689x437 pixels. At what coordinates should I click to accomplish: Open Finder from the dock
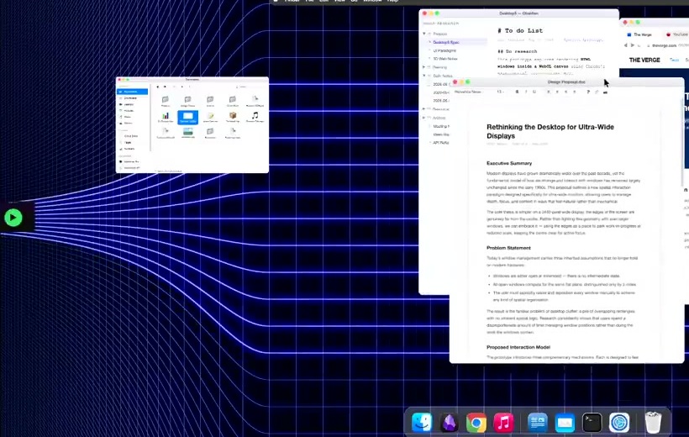click(422, 423)
